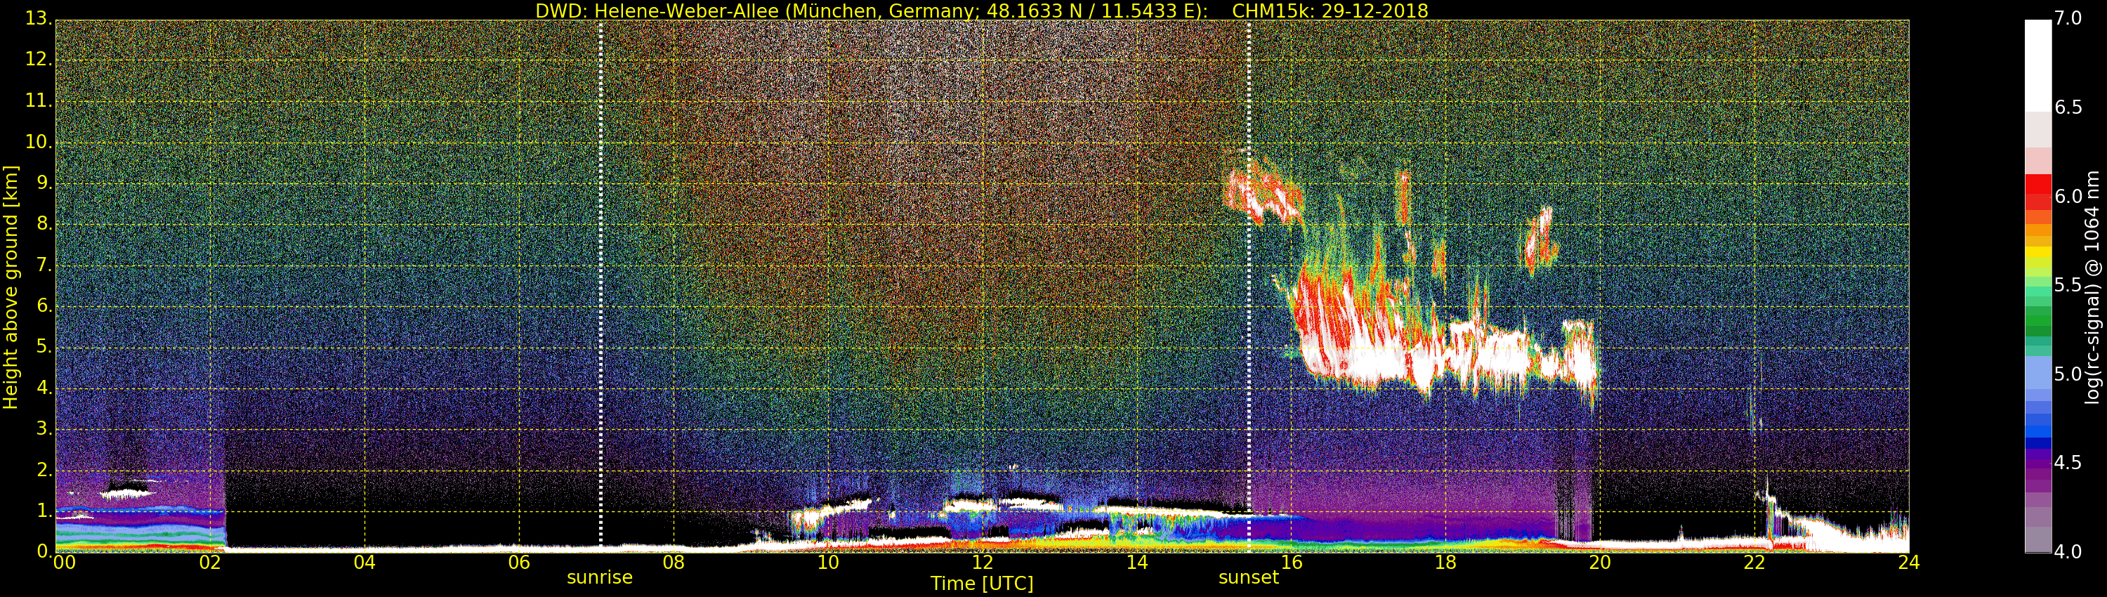
Task: Click the 'Height above ground [km]' axis label
Action: 11,287
